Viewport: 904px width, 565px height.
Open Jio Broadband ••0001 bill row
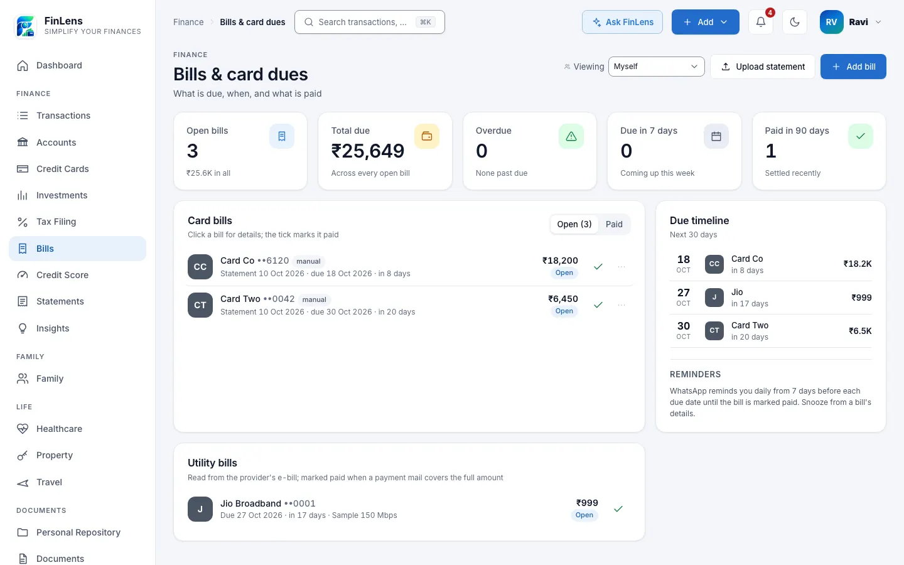point(409,509)
